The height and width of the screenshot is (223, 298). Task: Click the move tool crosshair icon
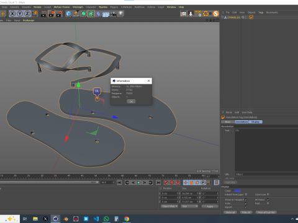click(x=3, y=14)
